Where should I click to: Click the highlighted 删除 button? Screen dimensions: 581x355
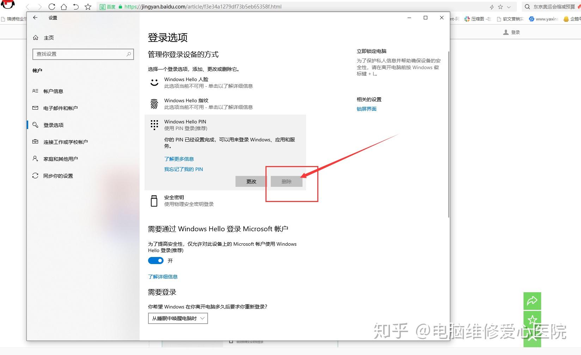(x=287, y=181)
